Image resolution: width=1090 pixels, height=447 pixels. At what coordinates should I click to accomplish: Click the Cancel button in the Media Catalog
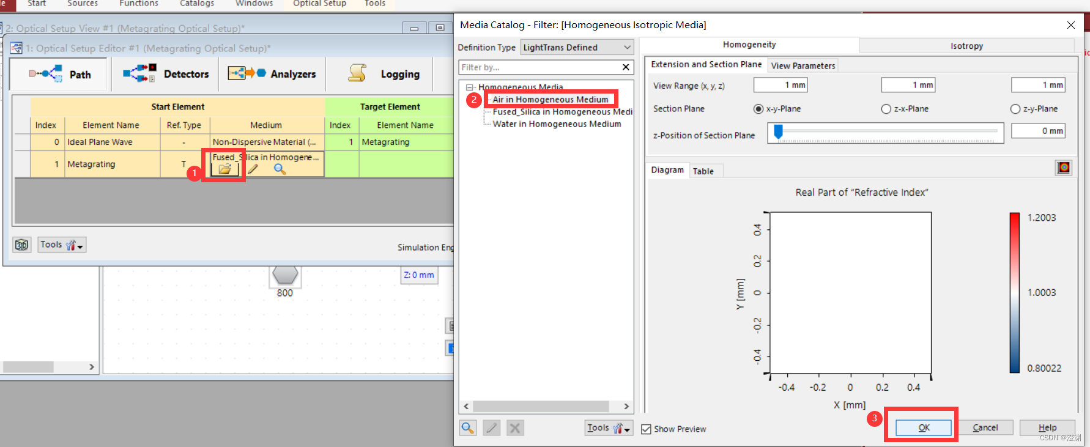tap(985, 427)
